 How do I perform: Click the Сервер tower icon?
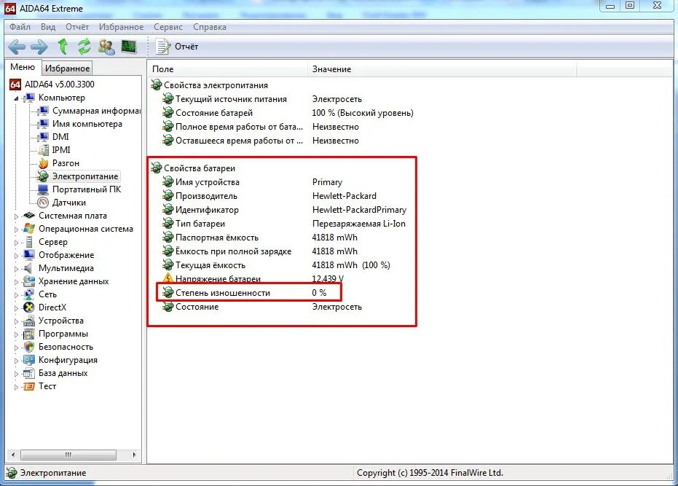pos(29,242)
